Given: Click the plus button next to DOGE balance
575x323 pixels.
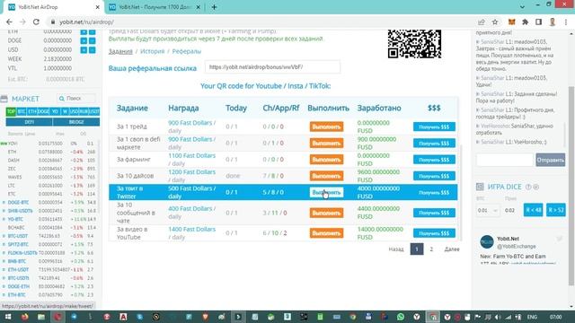Looking at the screenshot, I should [84, 40].
